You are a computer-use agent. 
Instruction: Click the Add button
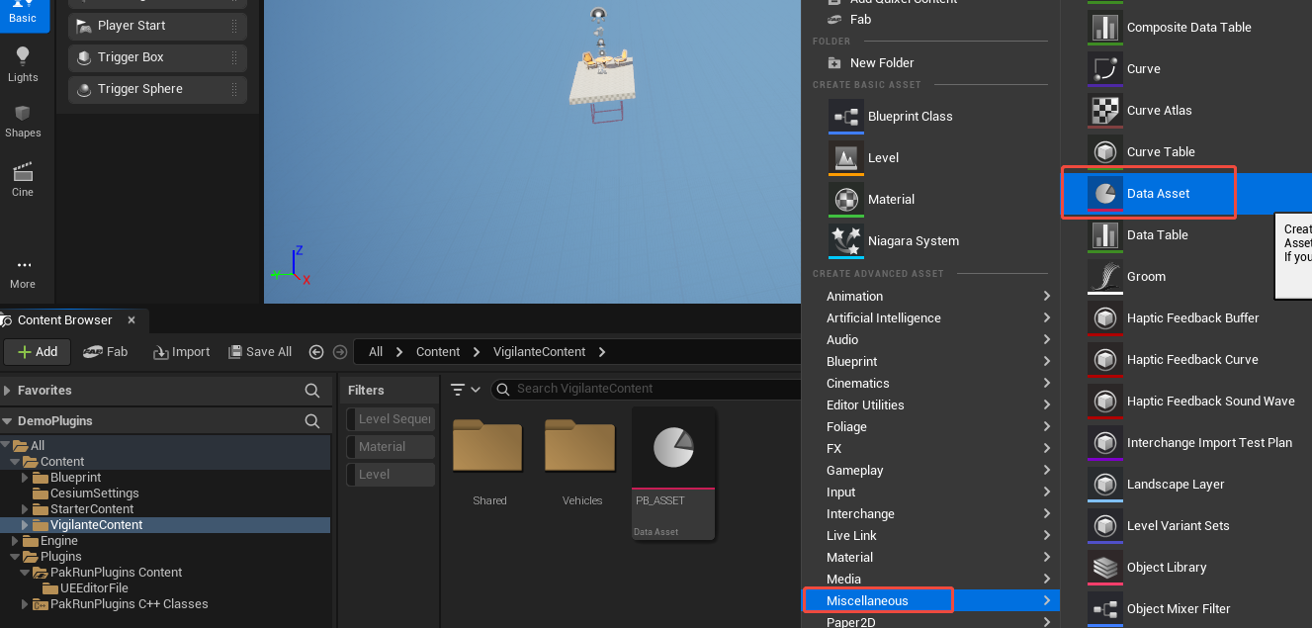[x=38, y=352]
